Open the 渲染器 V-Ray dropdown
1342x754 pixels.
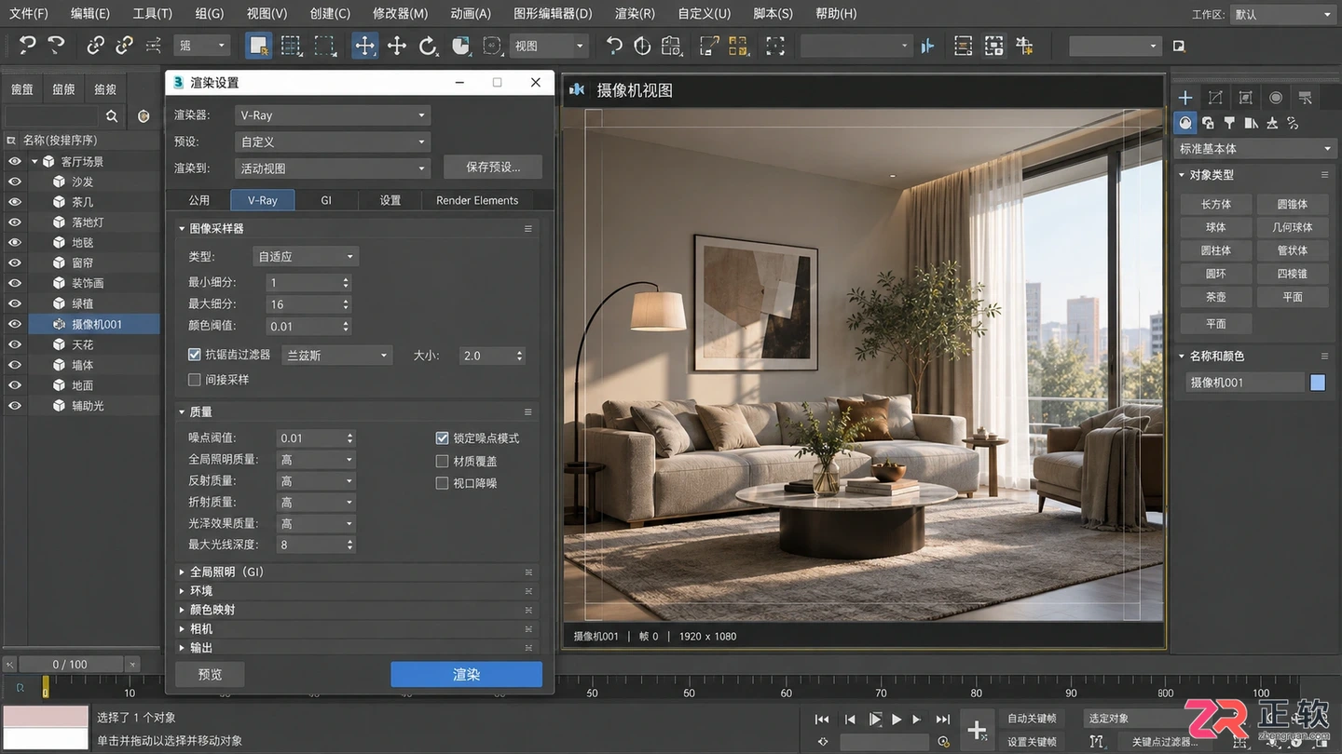[331, 115]
